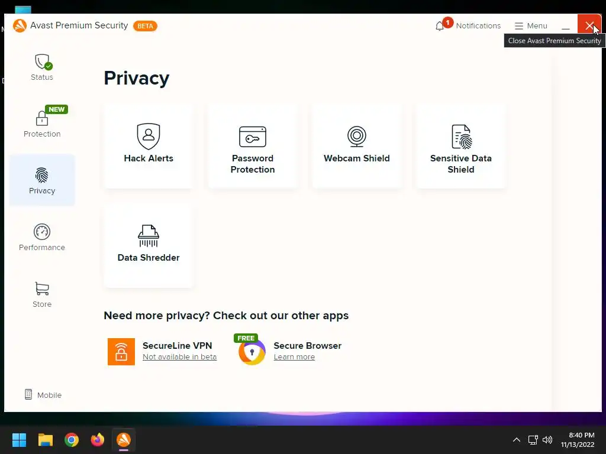Open the Hack Alerts card
Screen dimensions: 606x454
point(149,146)
